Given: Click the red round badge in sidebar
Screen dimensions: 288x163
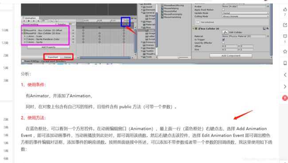Looking at the screenshot, I should point(285,98).
